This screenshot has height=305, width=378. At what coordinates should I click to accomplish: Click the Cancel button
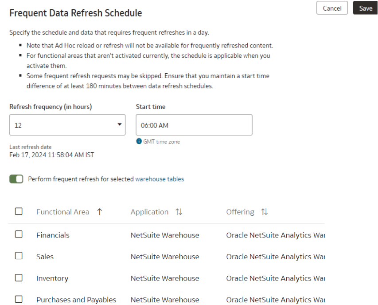(x=332, y=8)
